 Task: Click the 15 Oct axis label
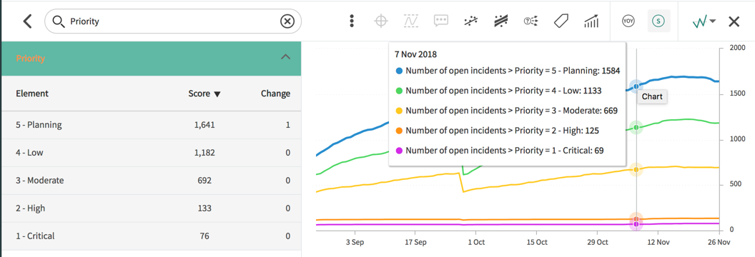pos(536,243)
